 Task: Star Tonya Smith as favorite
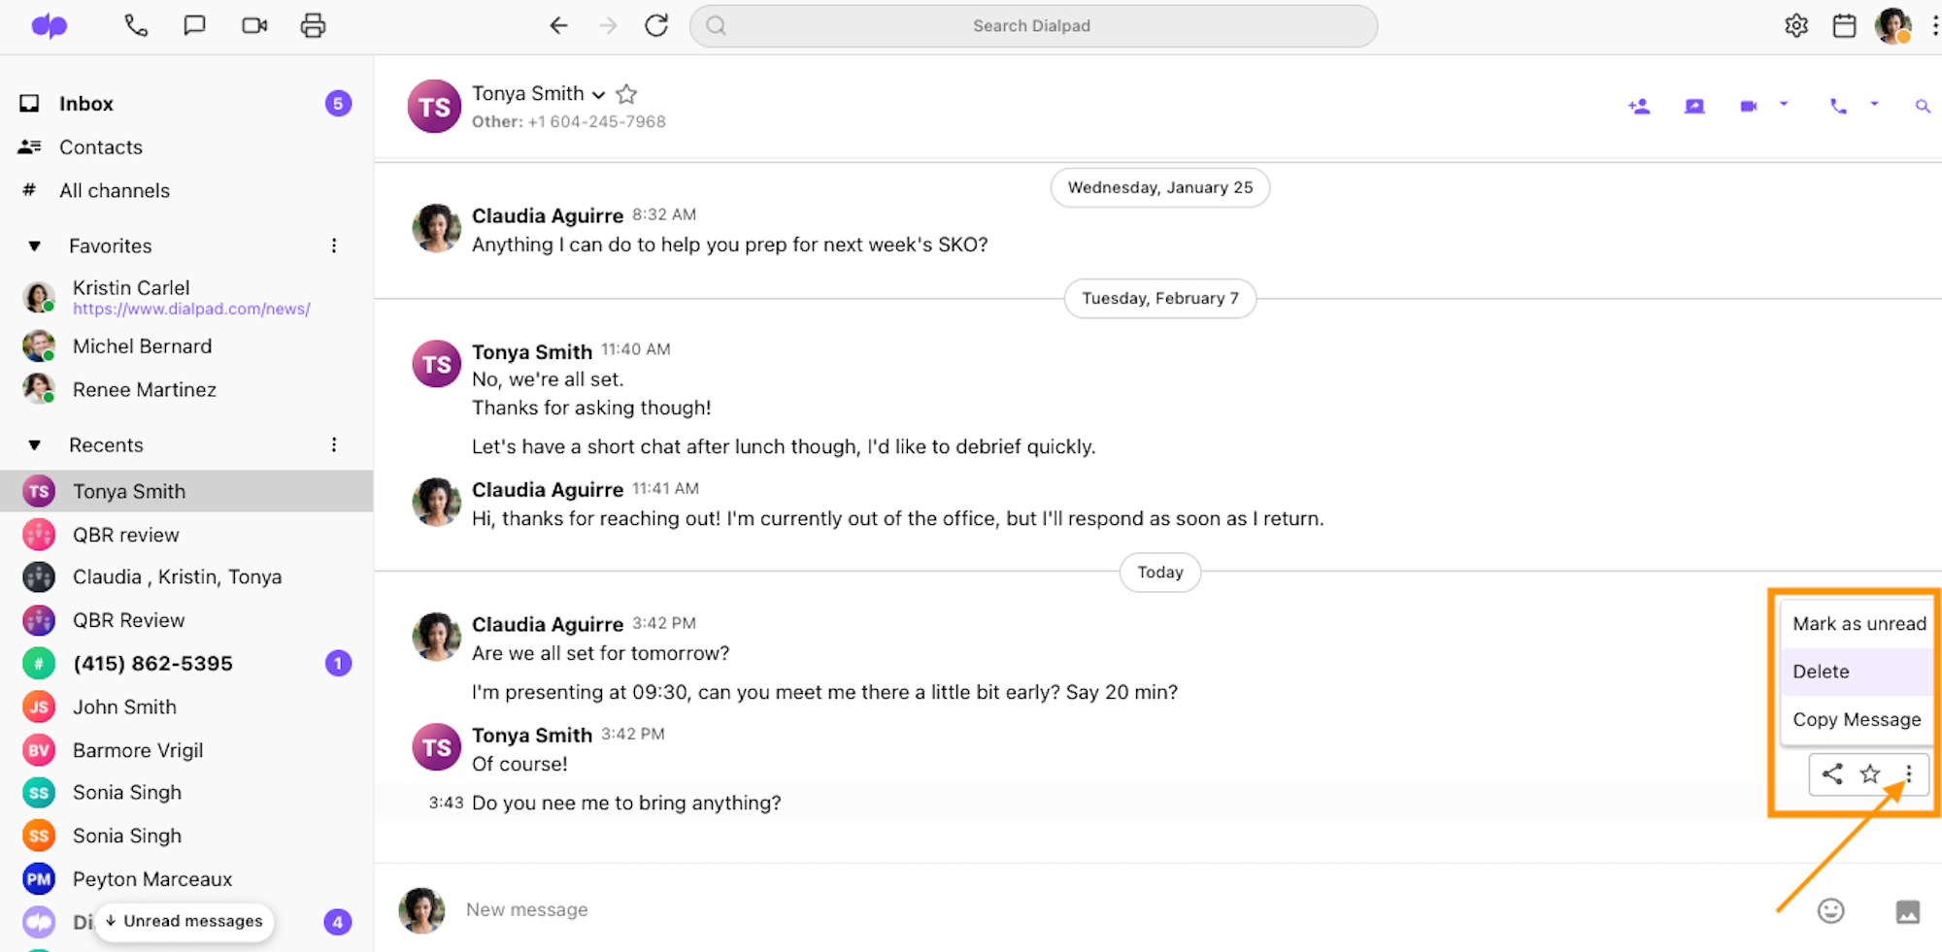[627, 94]
